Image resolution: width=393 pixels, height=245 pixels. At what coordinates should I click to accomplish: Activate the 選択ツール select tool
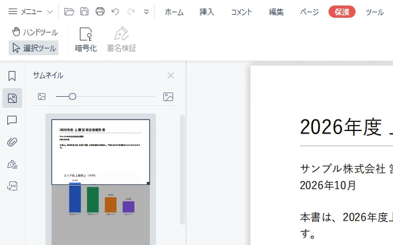pyautogui.click(x=34, y=48)
